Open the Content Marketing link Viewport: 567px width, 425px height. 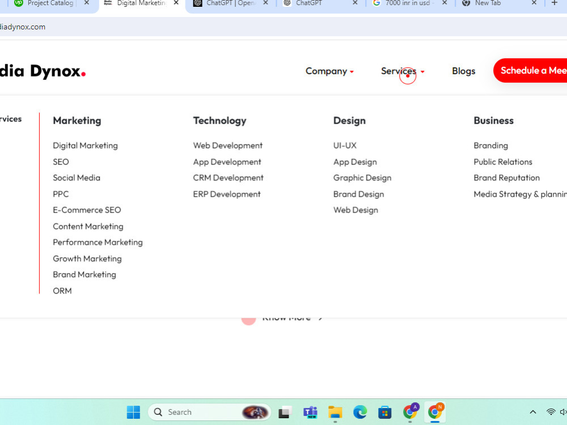(88, 227)
